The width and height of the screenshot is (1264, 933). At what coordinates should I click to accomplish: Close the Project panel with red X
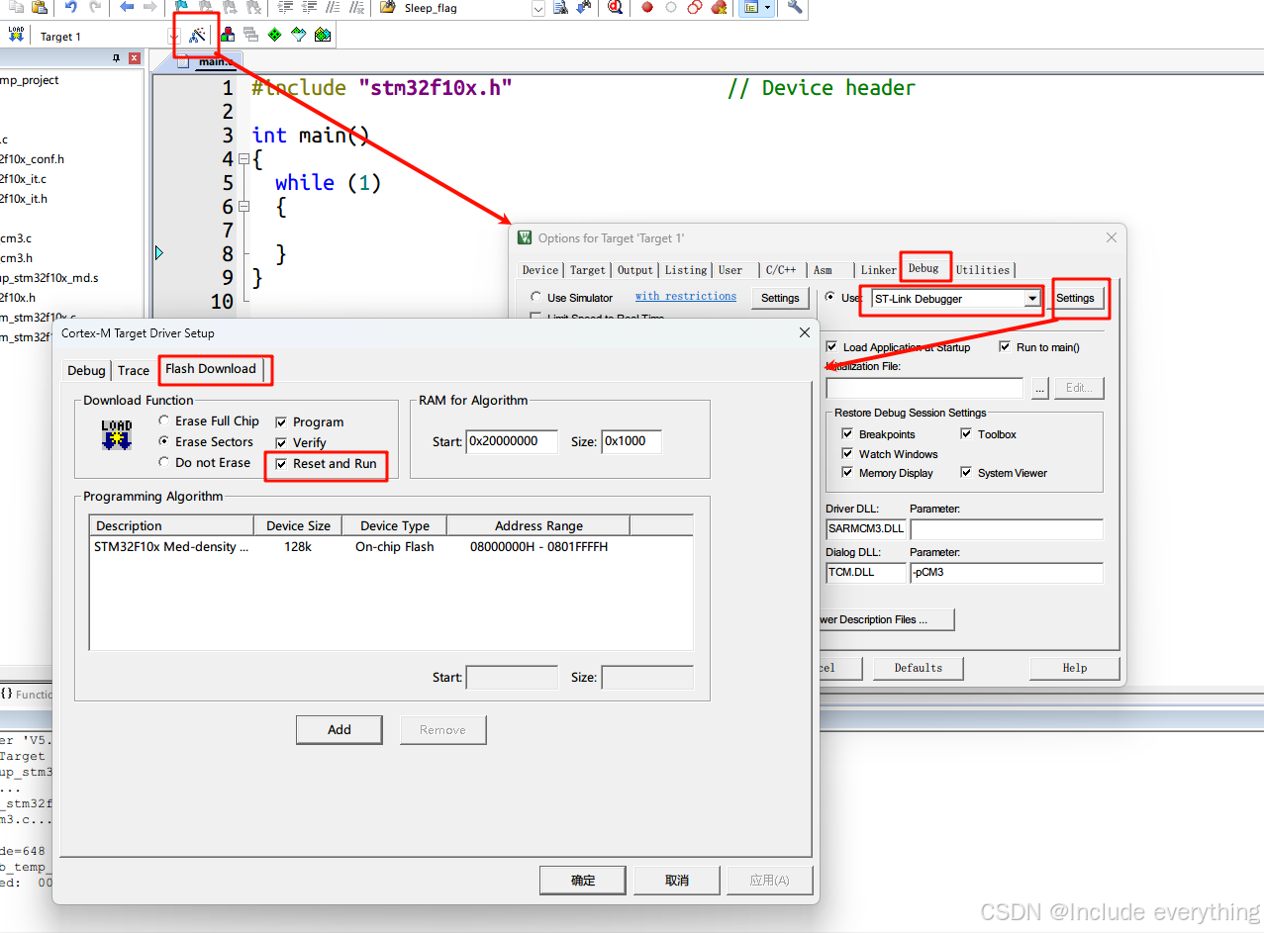135,58
